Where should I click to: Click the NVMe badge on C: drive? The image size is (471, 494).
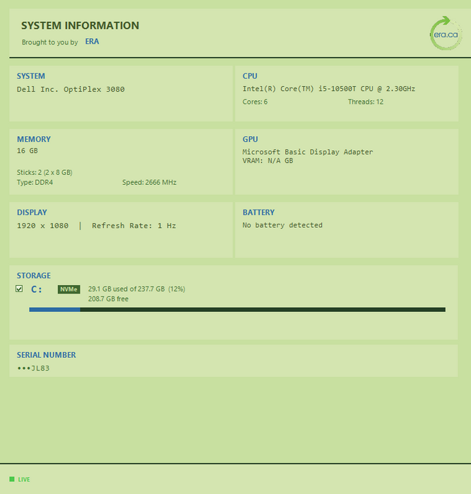click(68, 289)
